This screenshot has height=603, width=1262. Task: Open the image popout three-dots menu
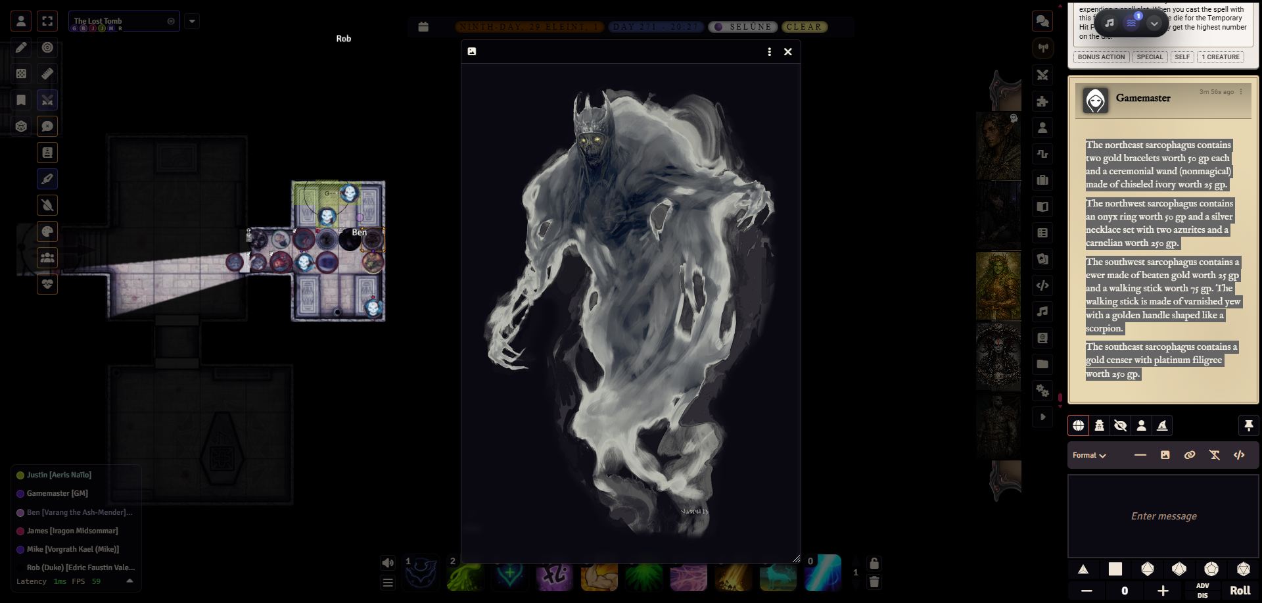pyautogui.click(x=769, y=51)
